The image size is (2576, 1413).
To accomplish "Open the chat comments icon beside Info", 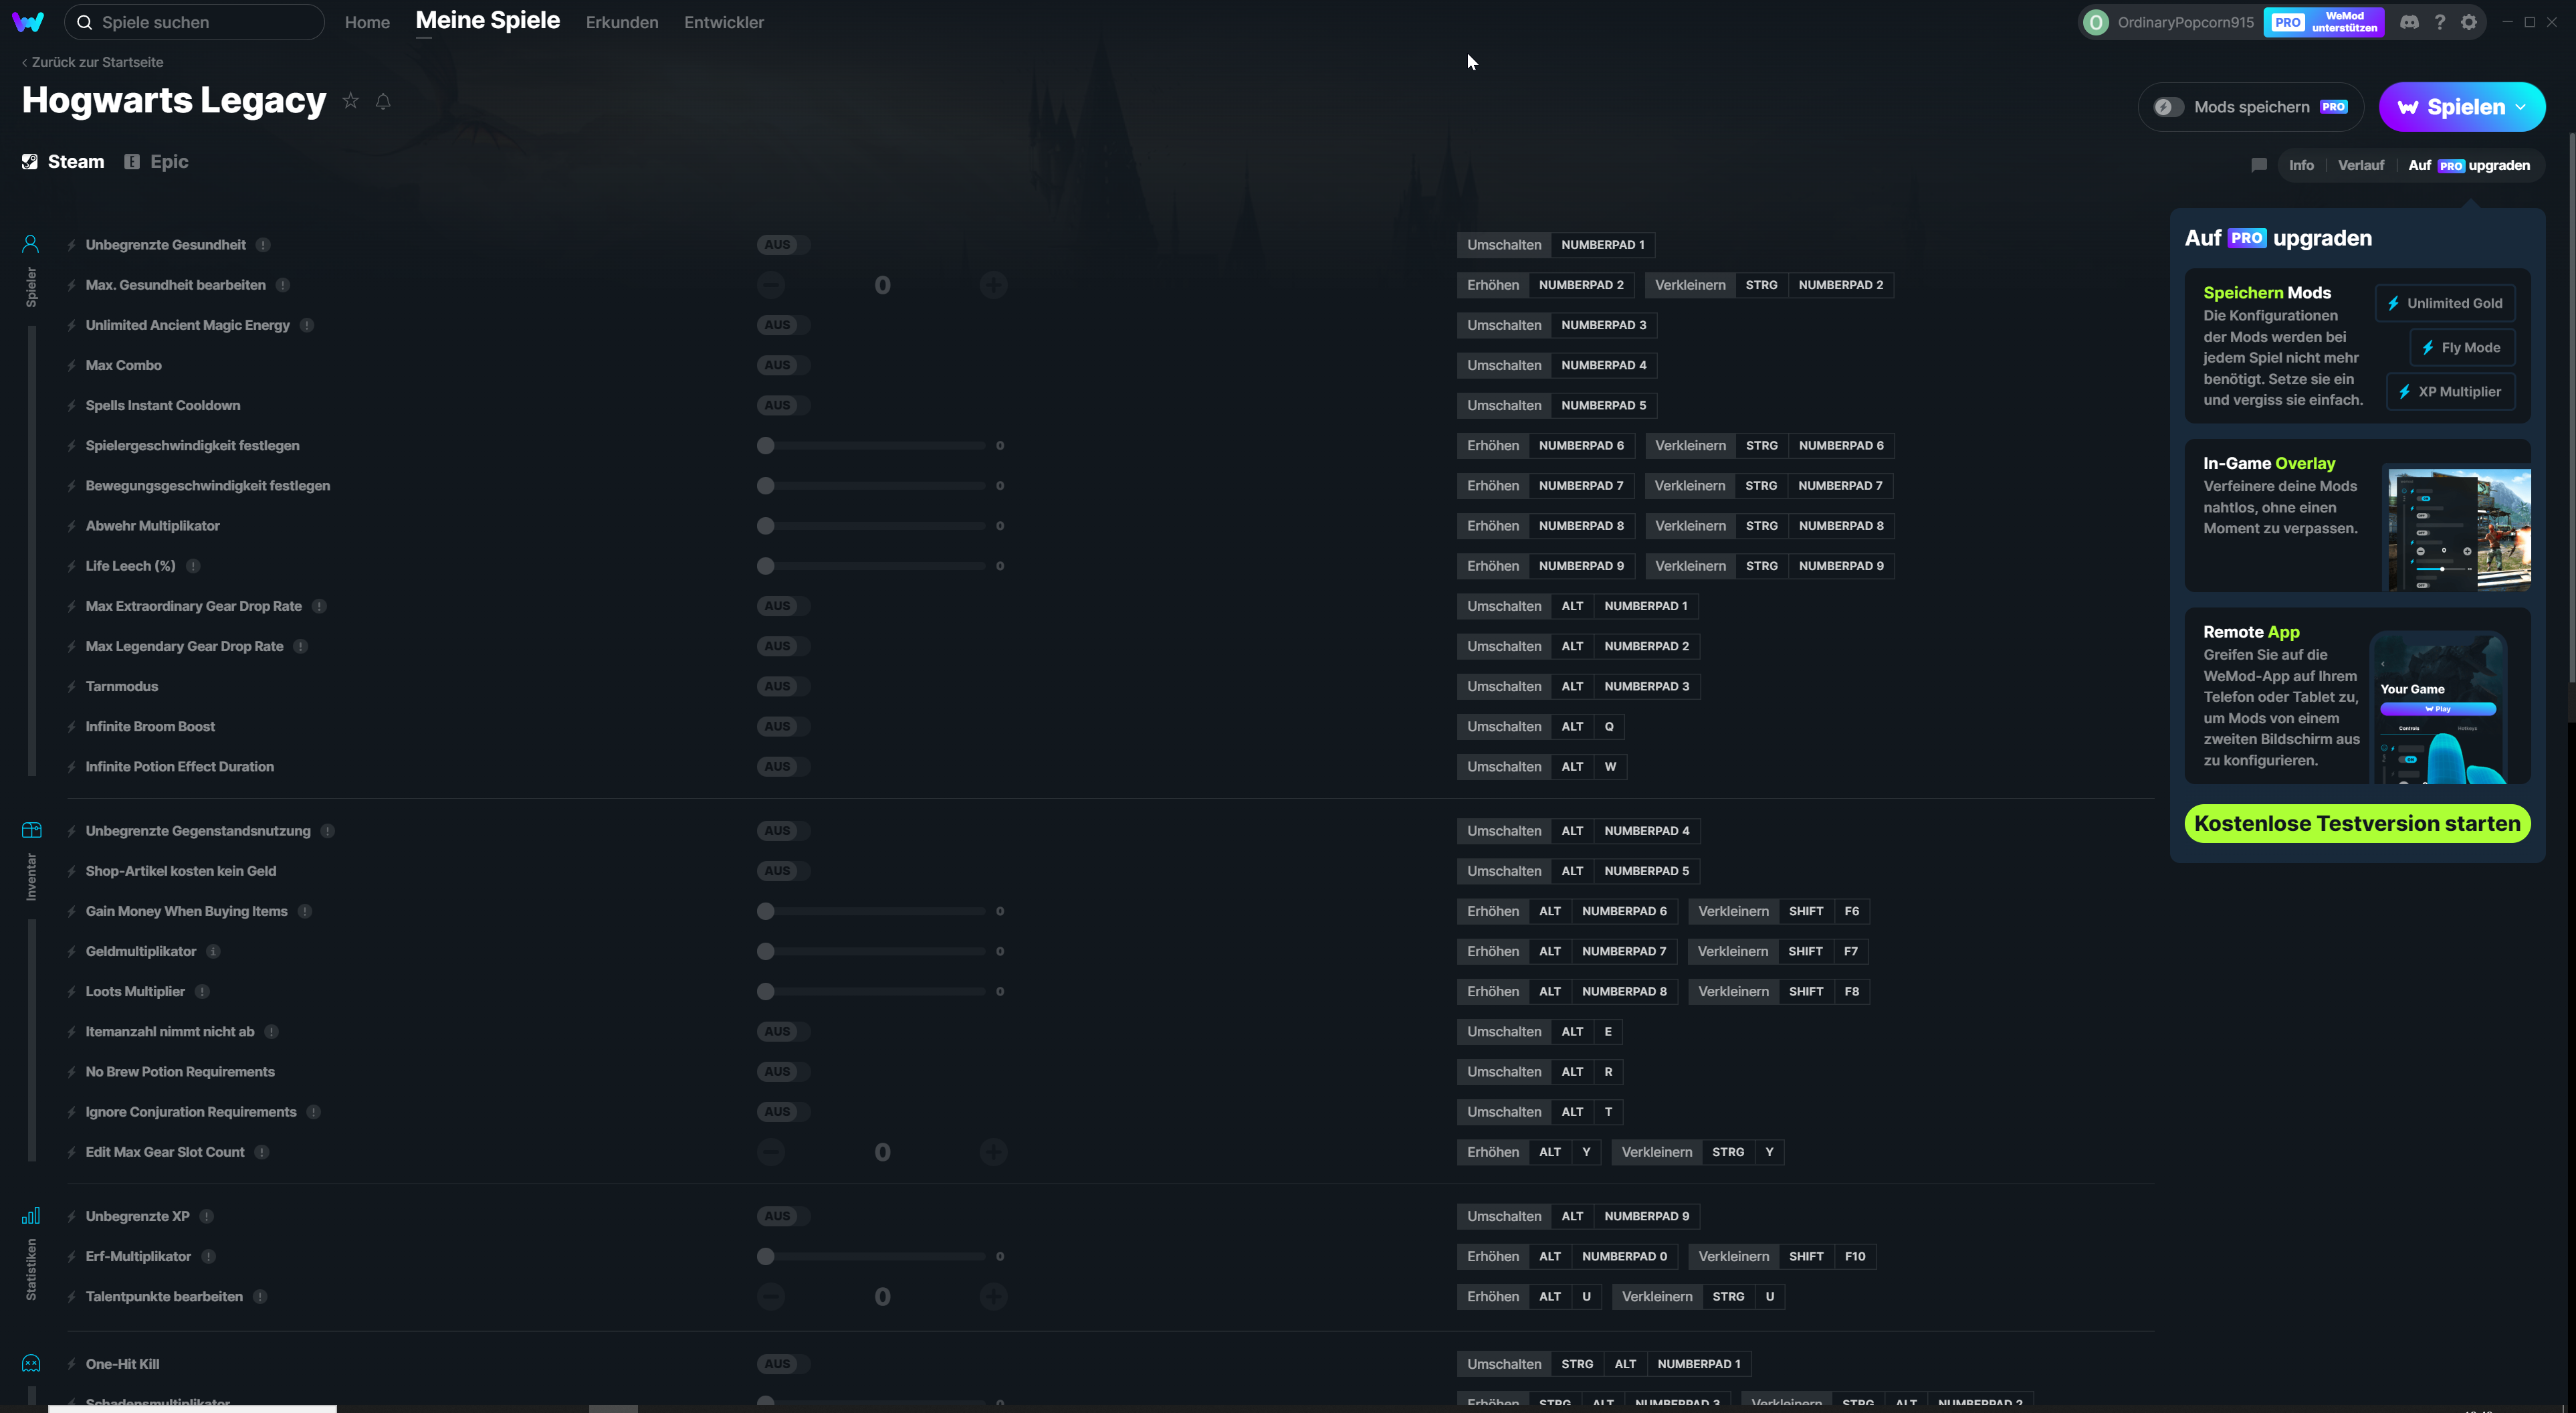I will 2259,165.
